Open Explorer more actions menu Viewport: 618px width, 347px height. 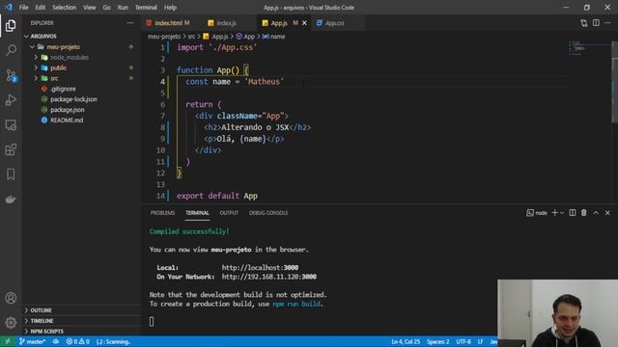coord(130,23)
